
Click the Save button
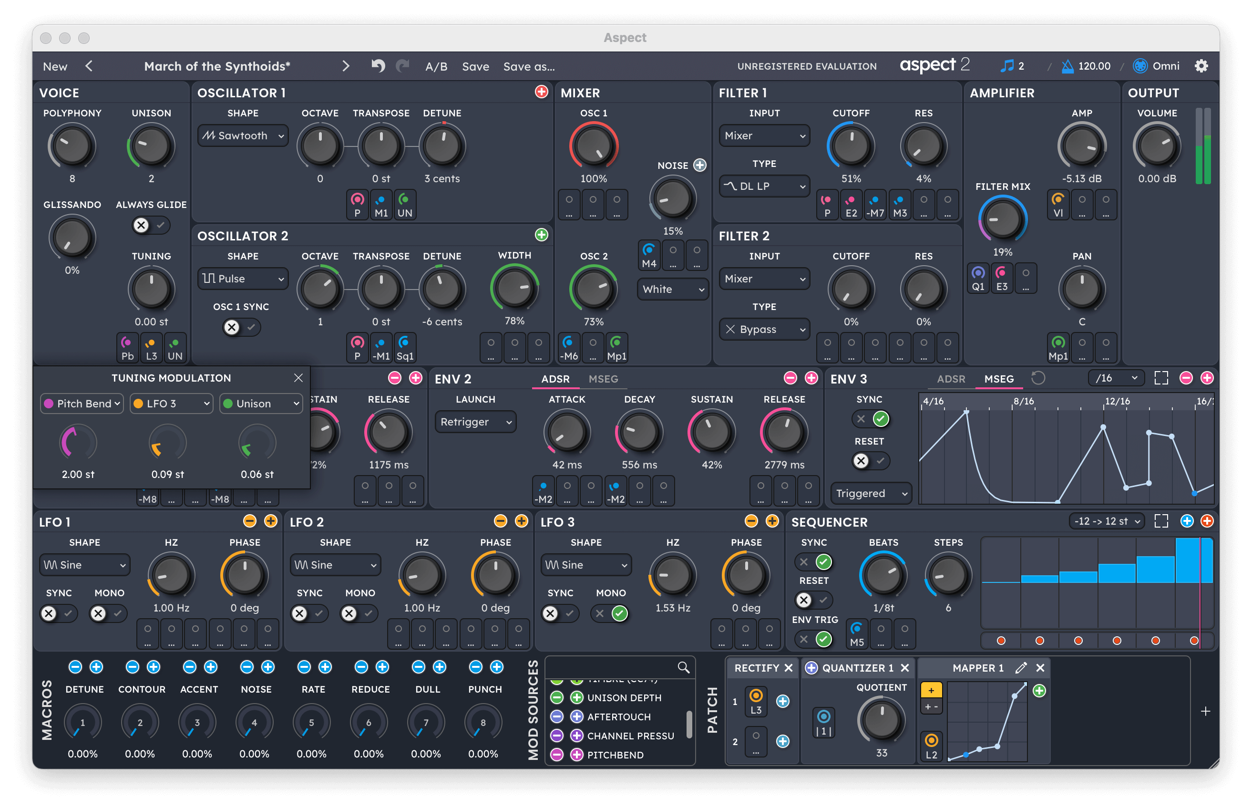[x=475, y=66]
